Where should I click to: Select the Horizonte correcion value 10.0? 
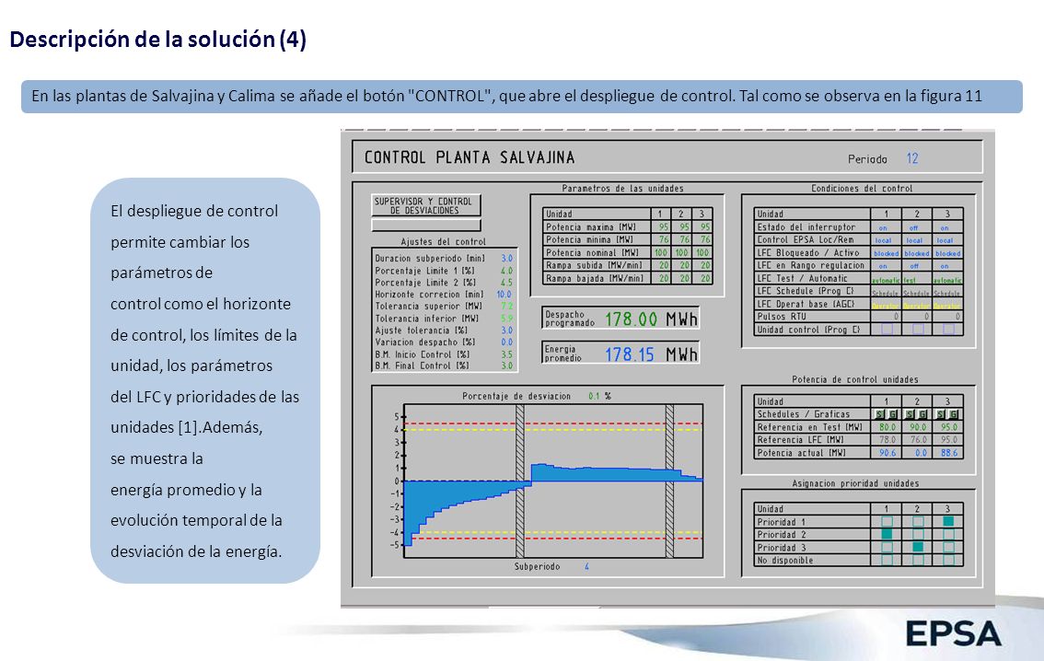coord(504,295)
